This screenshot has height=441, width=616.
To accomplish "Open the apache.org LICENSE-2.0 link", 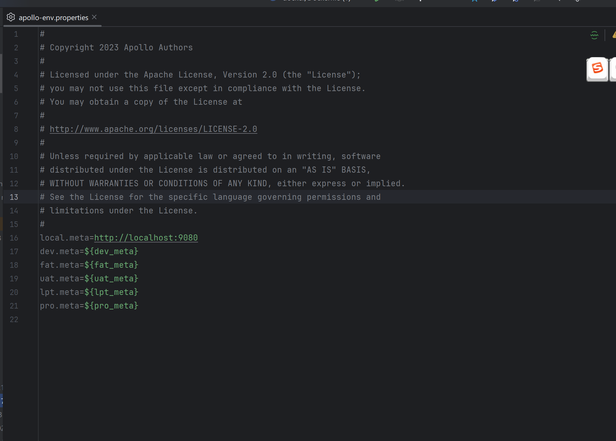I will tap(154, 129).
